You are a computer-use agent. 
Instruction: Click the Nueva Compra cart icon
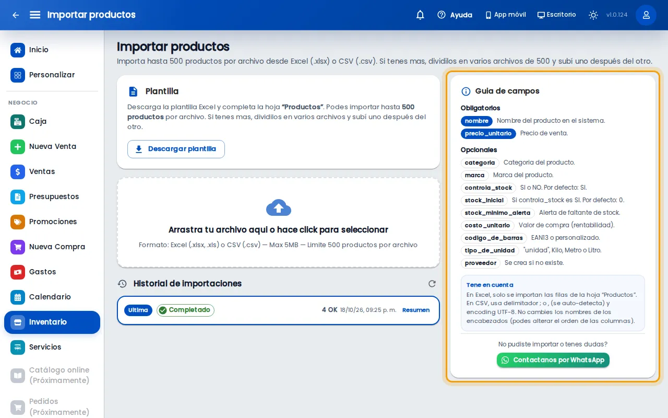(18, 247)
